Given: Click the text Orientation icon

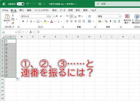Looking at the screenshot, I should coord(80,16).
